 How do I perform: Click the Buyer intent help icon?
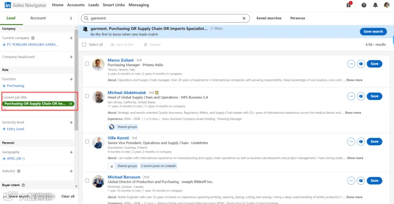click(x=23, y=185)
